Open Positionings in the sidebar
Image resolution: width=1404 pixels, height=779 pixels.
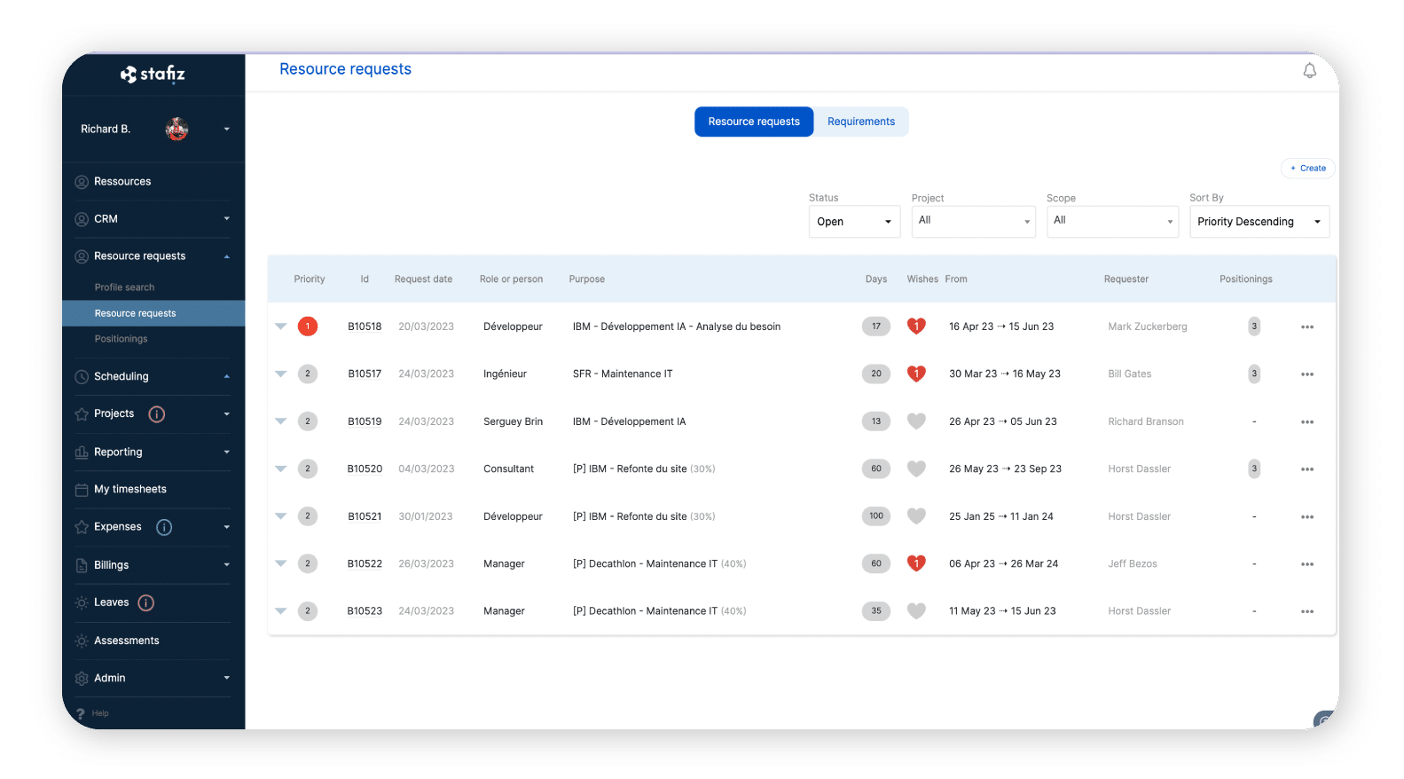(121, 339)
